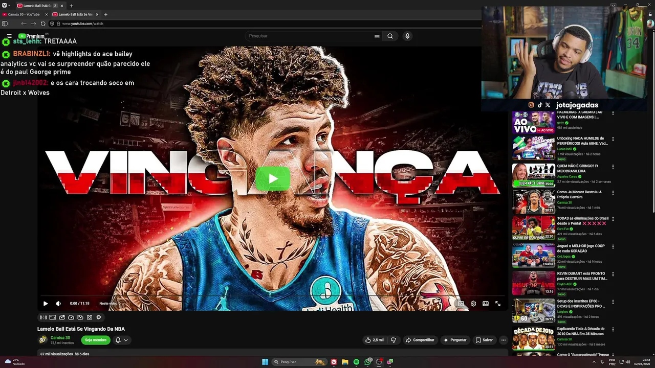
Task: Open the player settings gear
Action: 473,304
